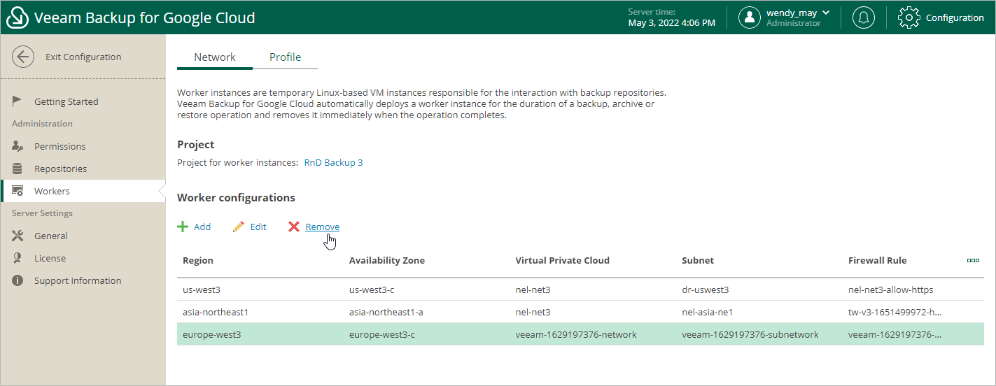
Task: Open the RnD Backup 3 project link
Action: pos(333,162)
